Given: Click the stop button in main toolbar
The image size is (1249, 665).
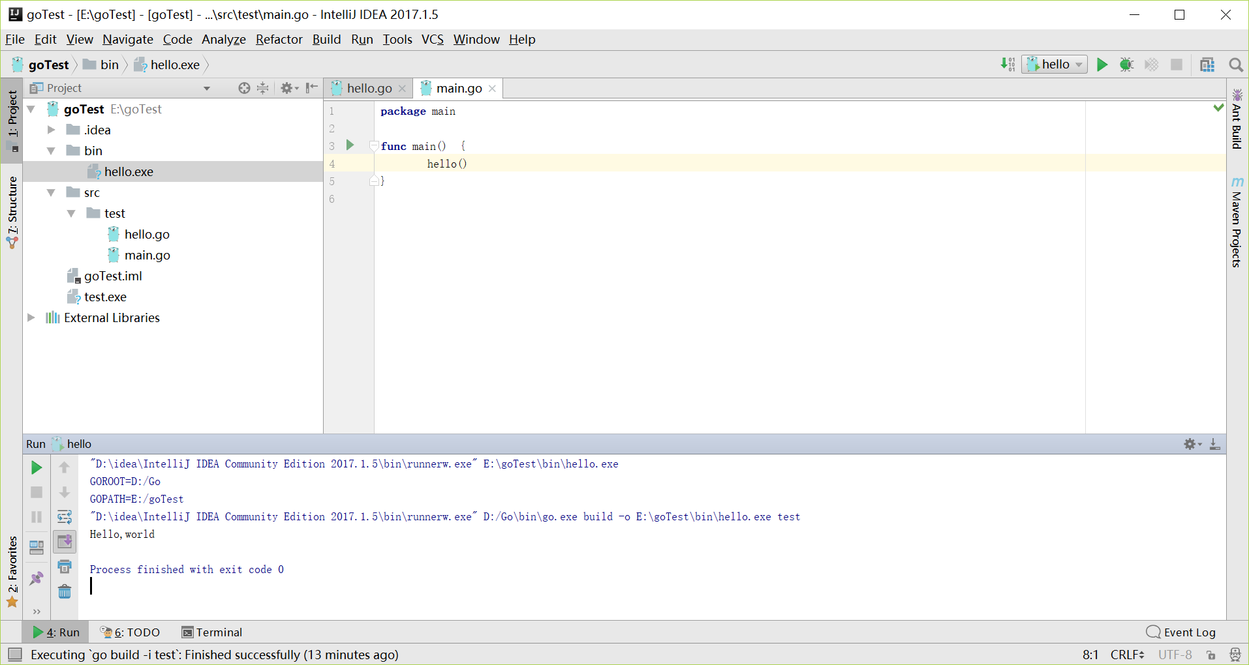Looking at the screenshot, I should [x=1177, y=65].
